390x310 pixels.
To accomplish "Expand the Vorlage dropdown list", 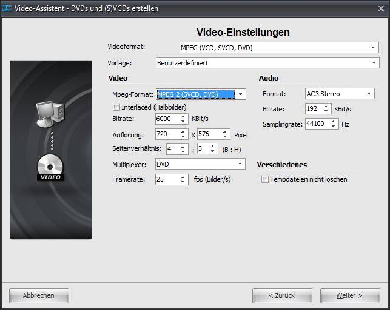I will coord(374,62).
